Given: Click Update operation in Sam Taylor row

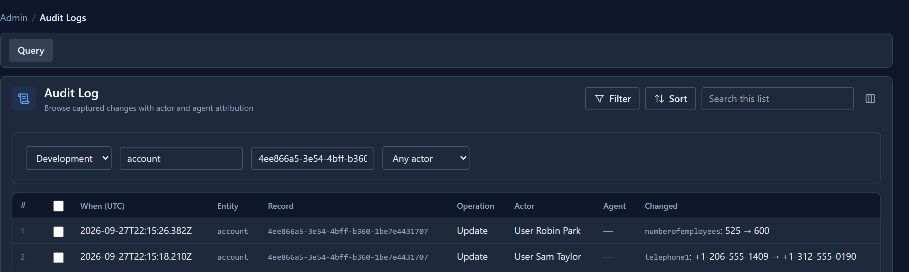Looking at the screenshot, I should 472,256.
